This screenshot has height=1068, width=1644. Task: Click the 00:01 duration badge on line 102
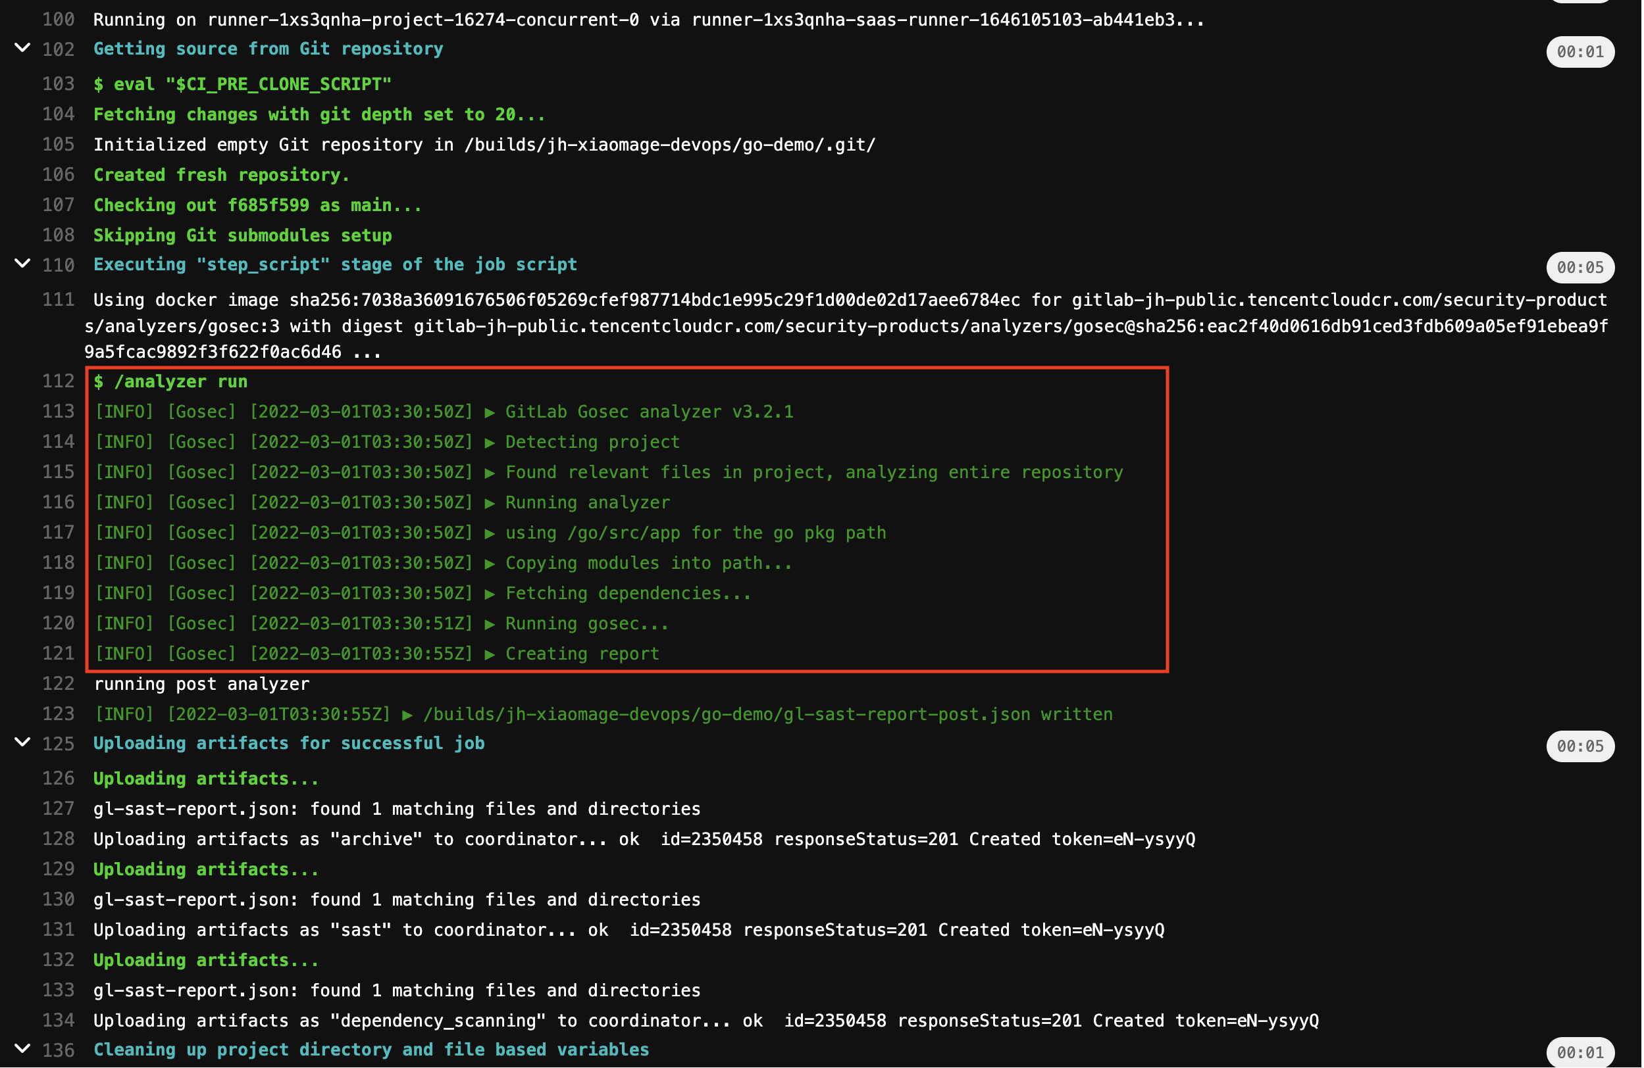click(1580, 52)
